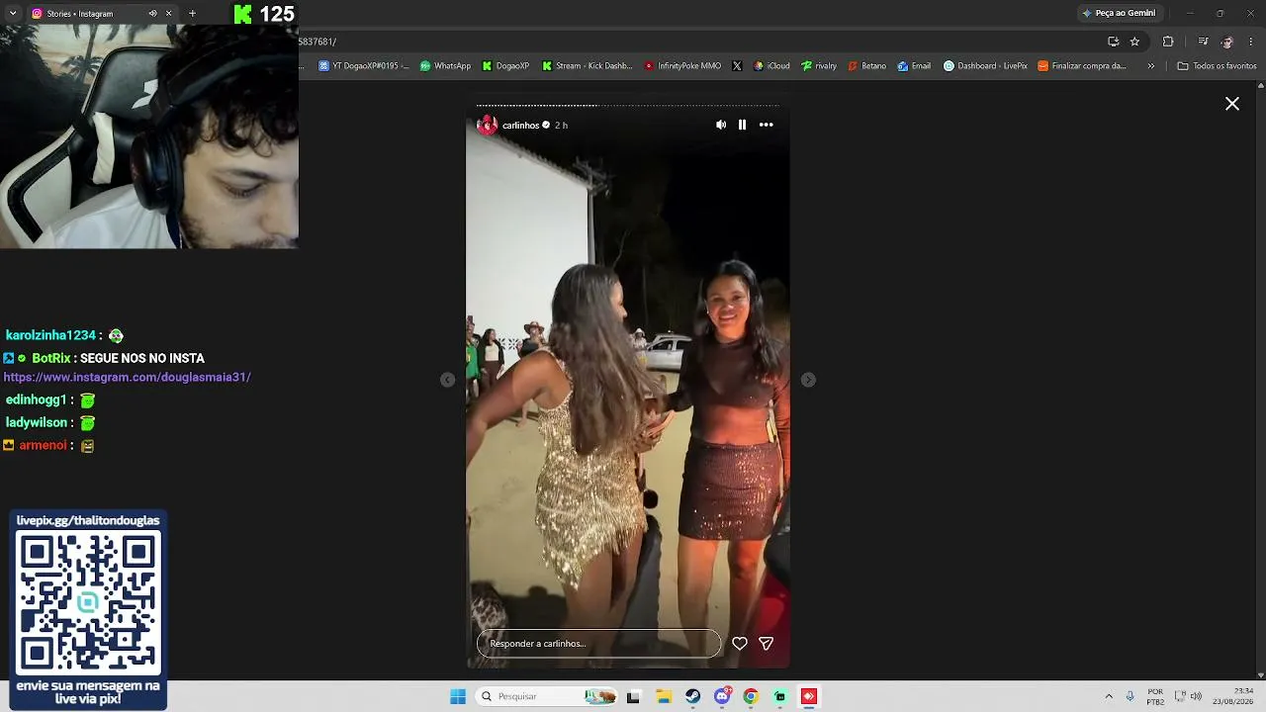
Task: Open the 'Dashboard - LivePix' bookmark
Action: pos(985,66)
